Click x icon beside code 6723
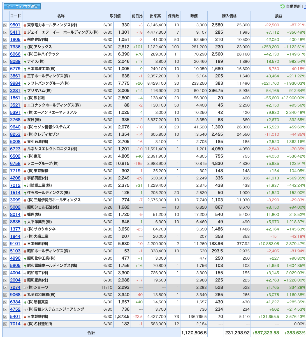Viewport: 306px width, 337px height. click(5, 149)
